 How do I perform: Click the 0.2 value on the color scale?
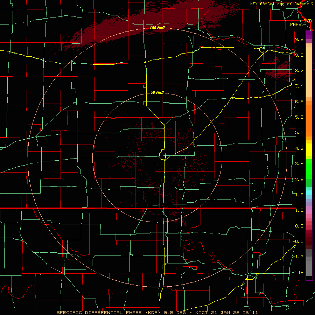(299, 226)
